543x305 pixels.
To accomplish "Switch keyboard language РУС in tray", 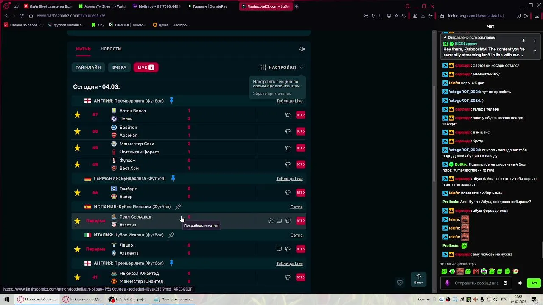I will (x=504, y=299).
